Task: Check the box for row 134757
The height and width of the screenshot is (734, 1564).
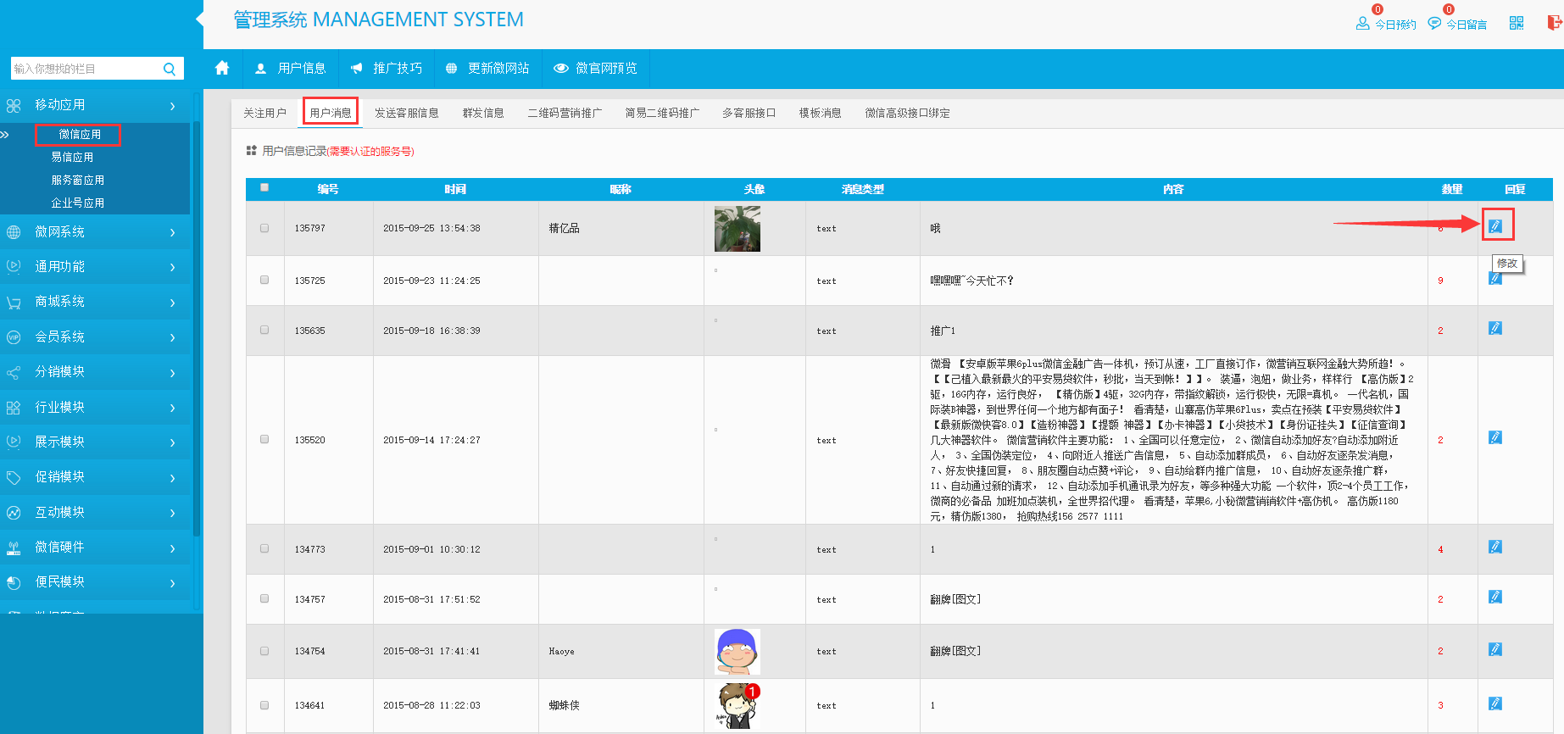Action: coord(264,598)
